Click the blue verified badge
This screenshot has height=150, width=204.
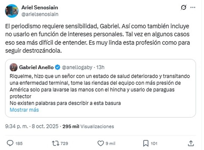point(57,68)
